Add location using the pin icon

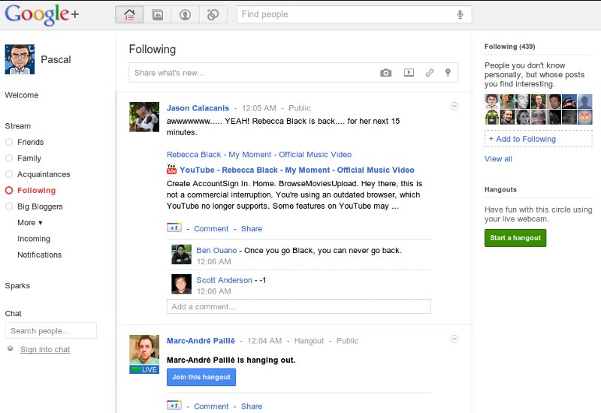[448, 72]
